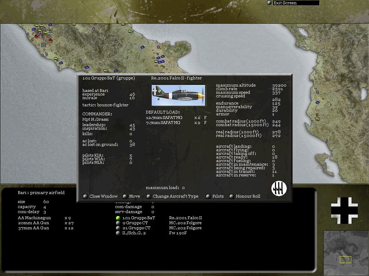Open Change Aircraft Type

[172, 196]
